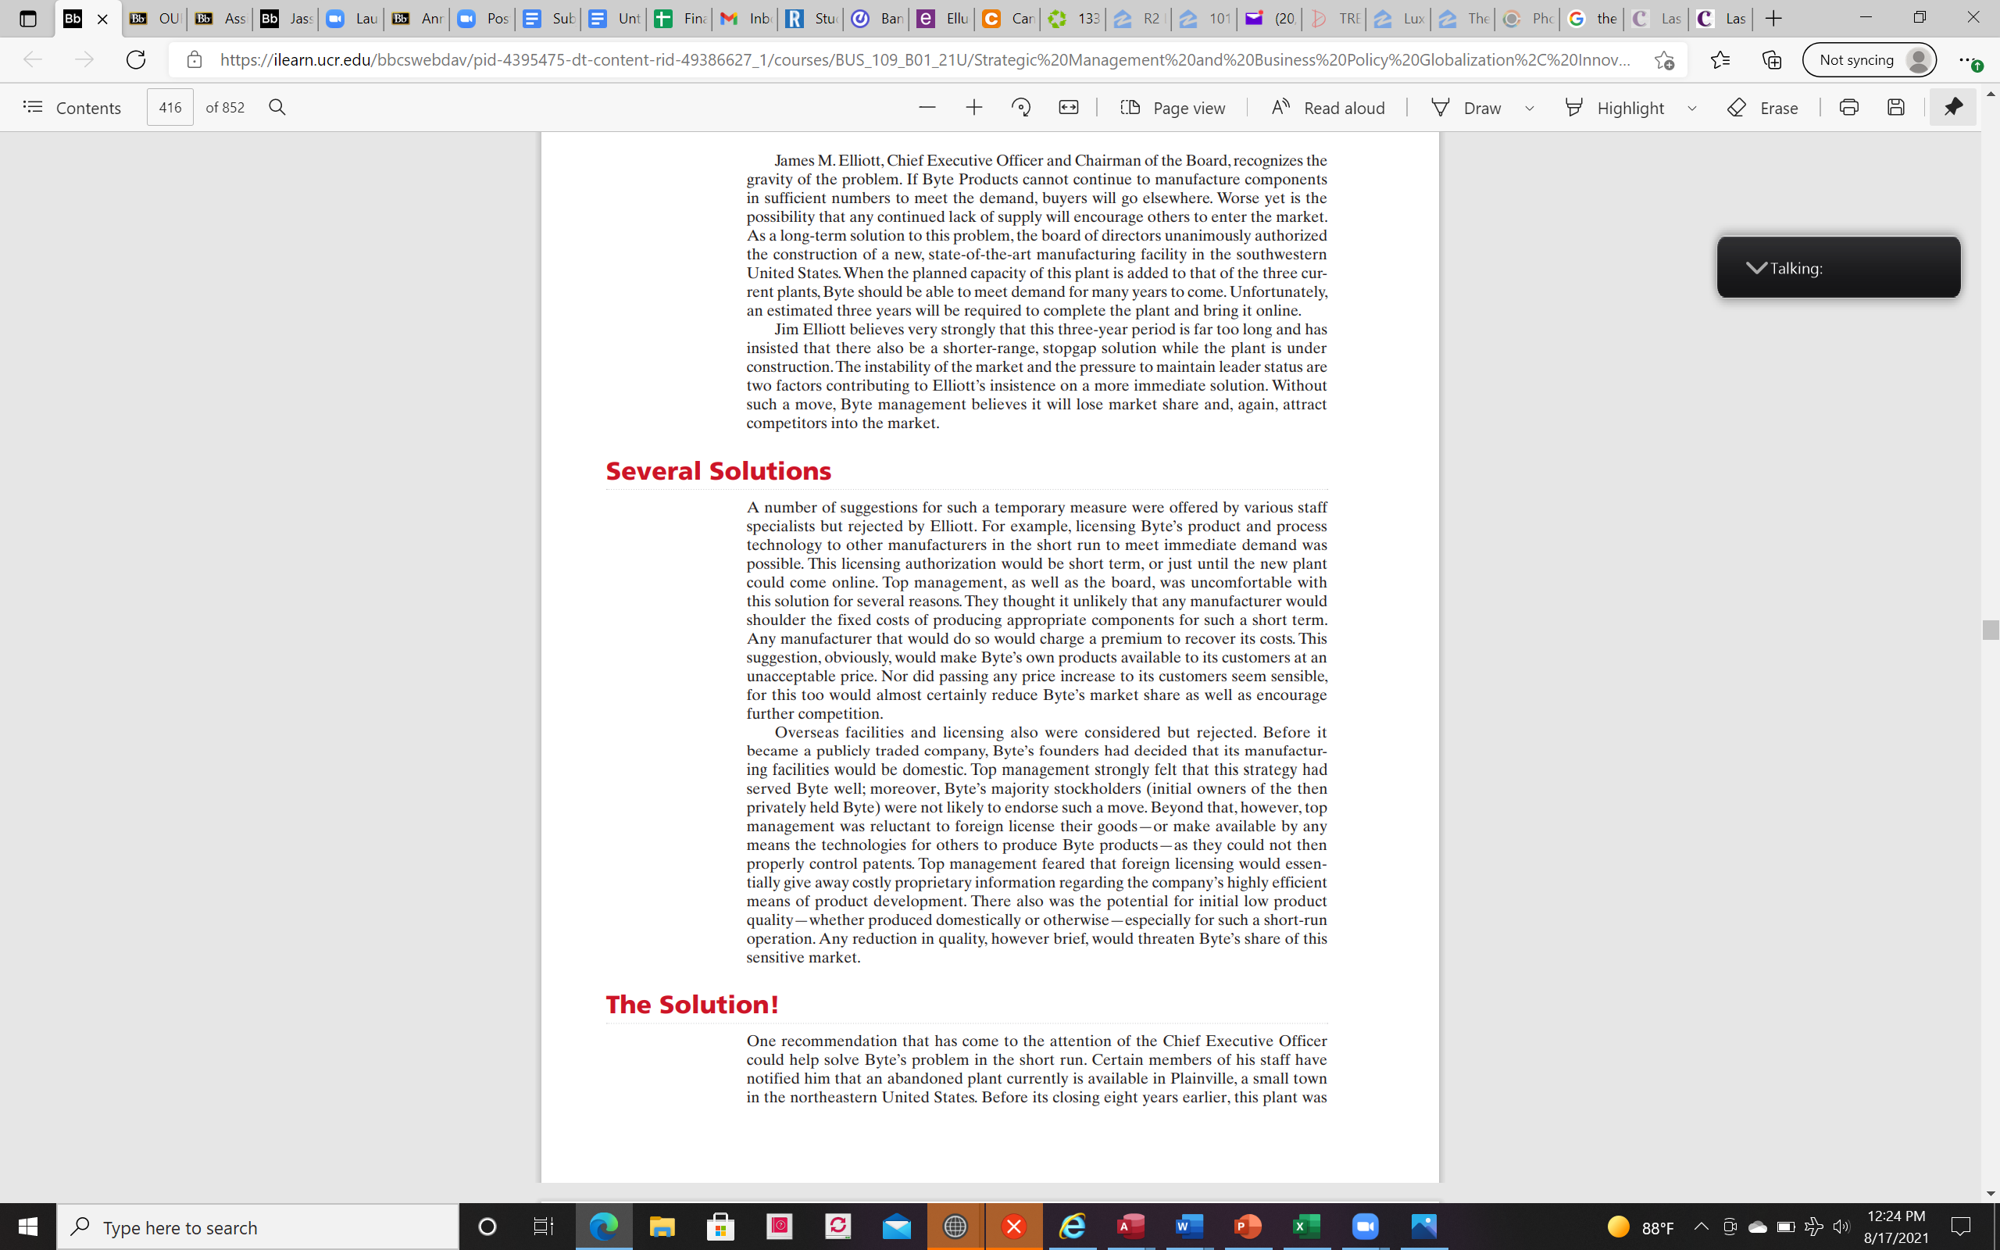
Task: Zoom out with the minus icon
Action: coord(927,108)
